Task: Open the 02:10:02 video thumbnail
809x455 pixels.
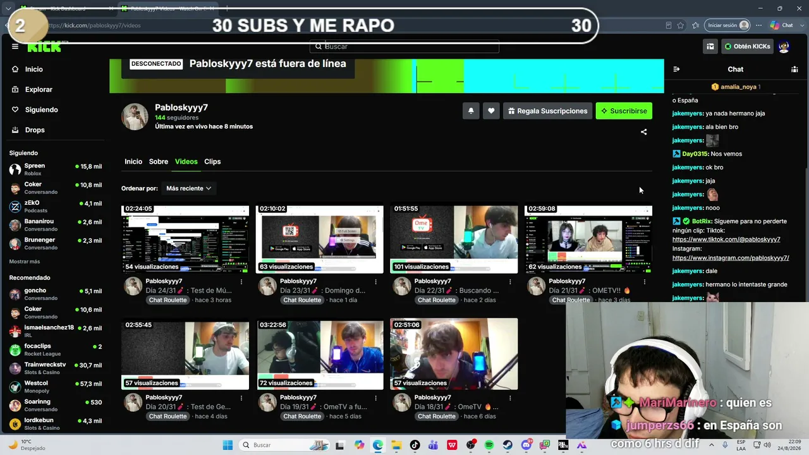Action: (320, 239)
